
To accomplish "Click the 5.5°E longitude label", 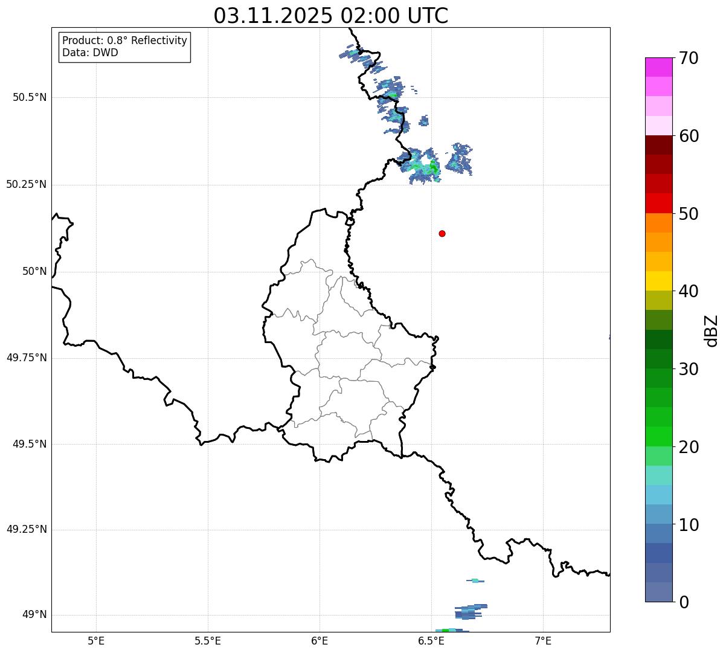I will [208, 640].
